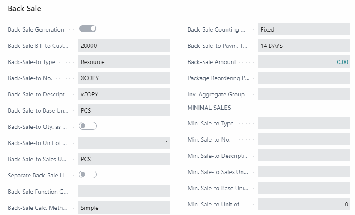This screenshot has height=215, width=355.
Task: Turn on Separate Back-Sale Line switch
Action: 88,174
